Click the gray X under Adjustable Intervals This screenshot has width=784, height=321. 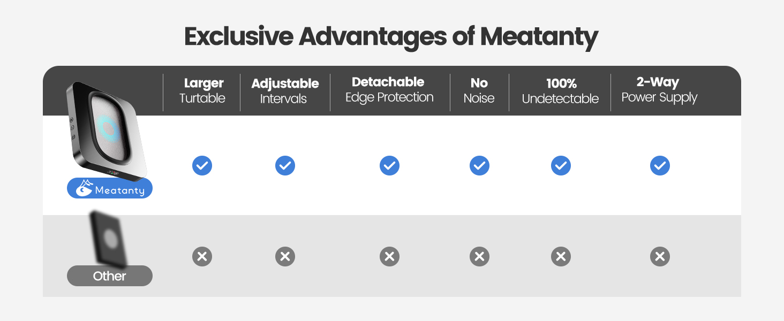[x=285, y=257]
